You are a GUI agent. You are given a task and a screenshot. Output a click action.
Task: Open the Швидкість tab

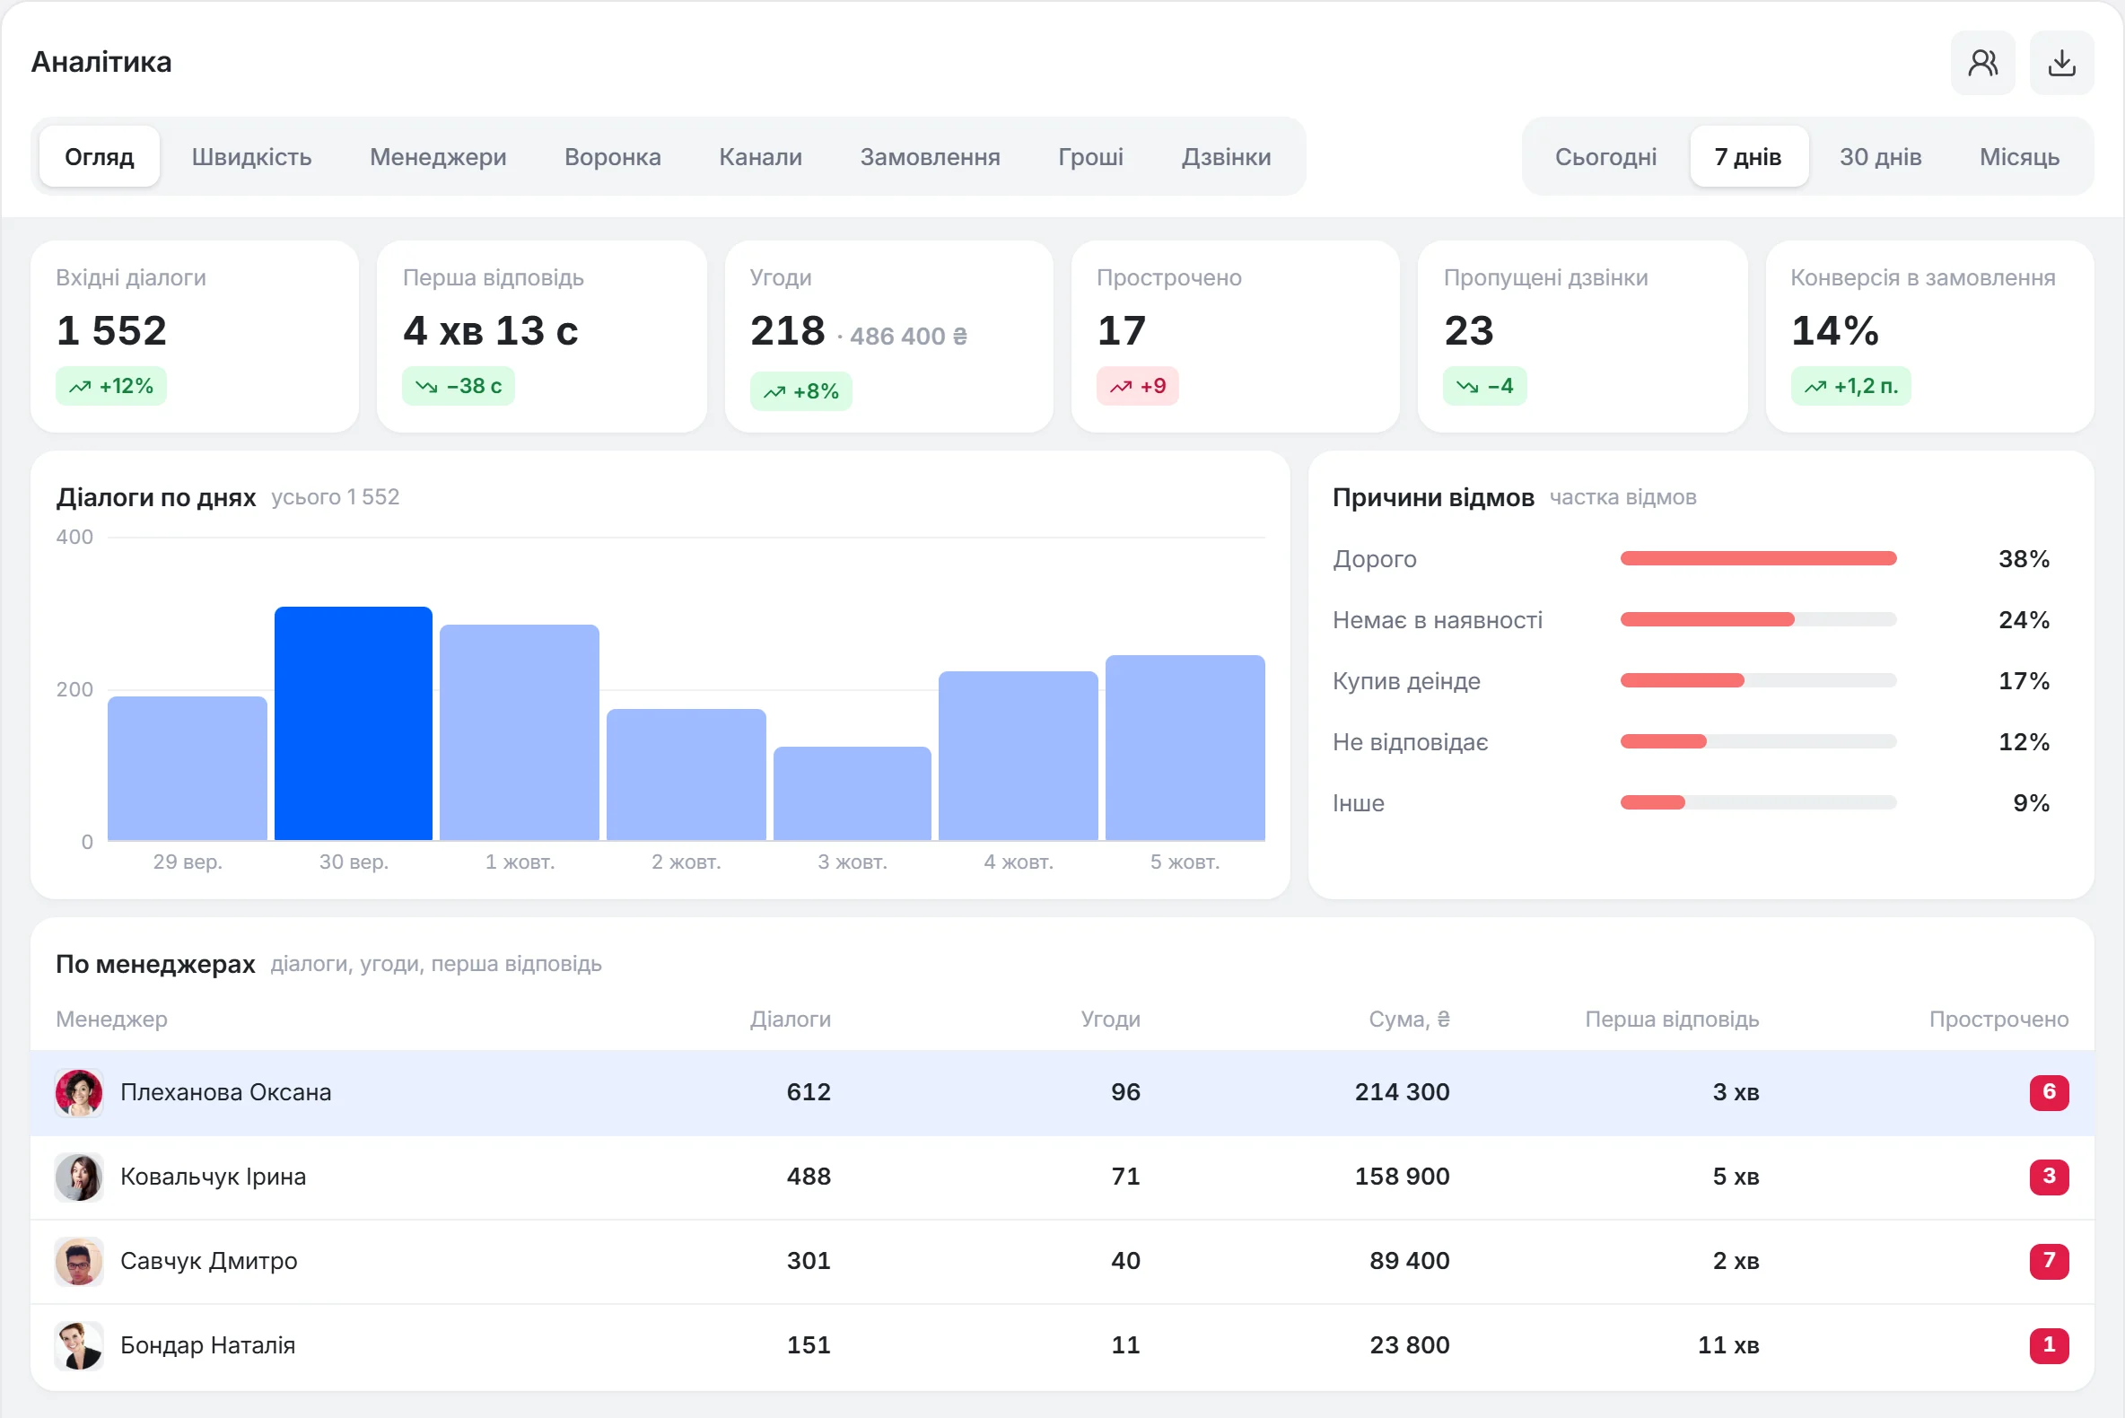[251, 156]
